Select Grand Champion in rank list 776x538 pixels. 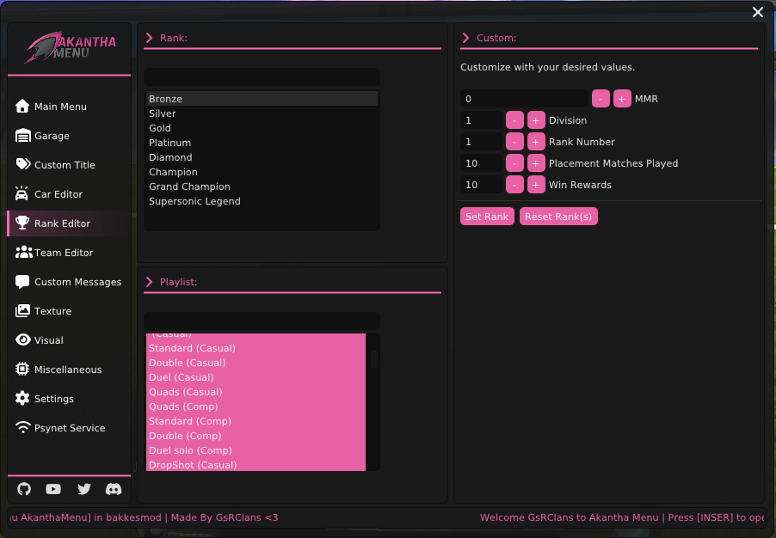click(x=189, y=186)
